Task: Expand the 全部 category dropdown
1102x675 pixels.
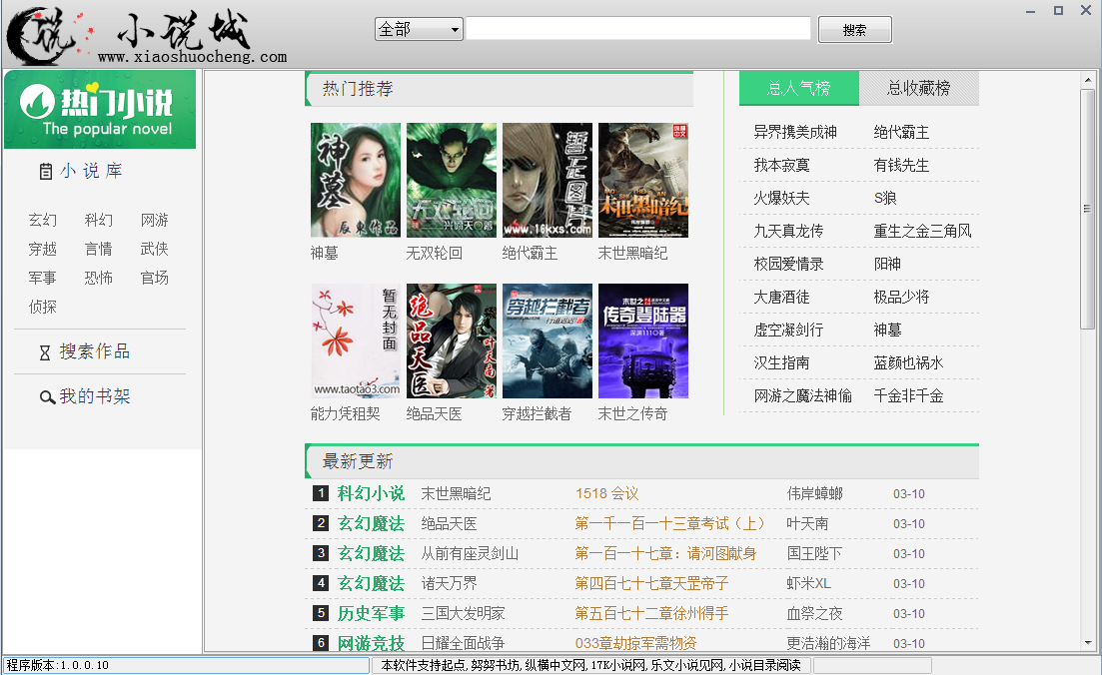Action: [x=419, y=29]
